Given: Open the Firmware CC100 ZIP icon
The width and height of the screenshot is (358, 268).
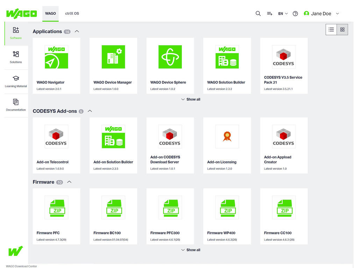Looking at the screenshot, I should pos(284,207).
